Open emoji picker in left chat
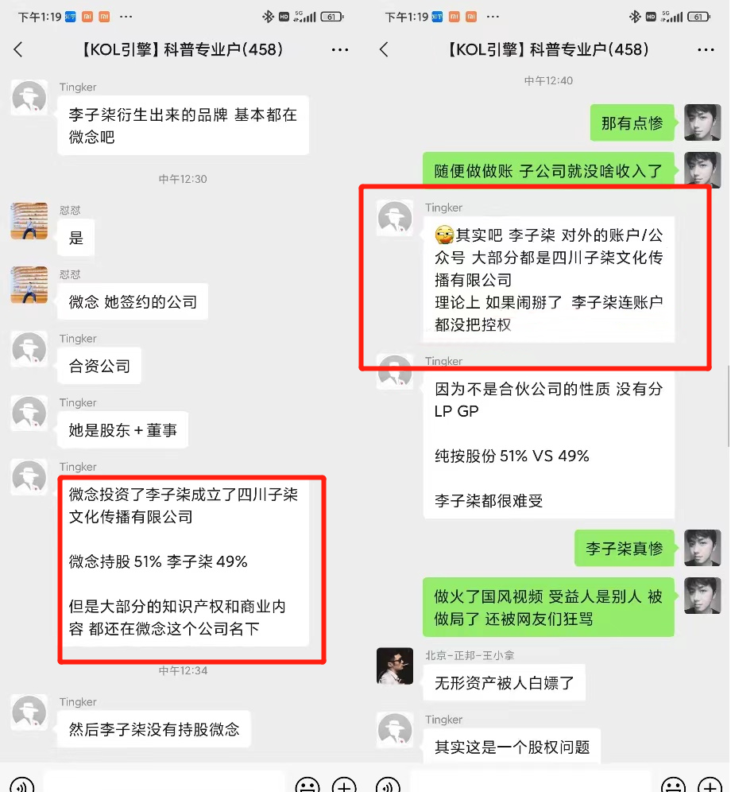The height and width of the screenshot is (792, 731). coord(307,784)
